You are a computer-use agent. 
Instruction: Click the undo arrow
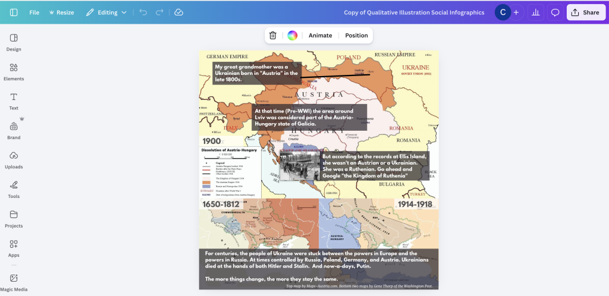pos(143,12)
